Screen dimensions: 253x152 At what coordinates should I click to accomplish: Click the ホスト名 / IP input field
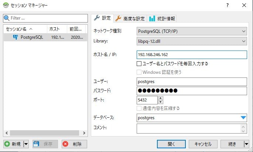(x=192, y=55)
